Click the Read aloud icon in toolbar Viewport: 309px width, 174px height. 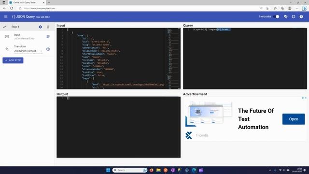(261, 8)
